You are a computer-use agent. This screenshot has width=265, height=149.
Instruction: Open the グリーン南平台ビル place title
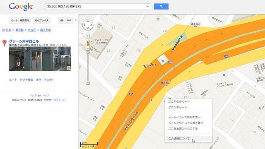point(24,41)
